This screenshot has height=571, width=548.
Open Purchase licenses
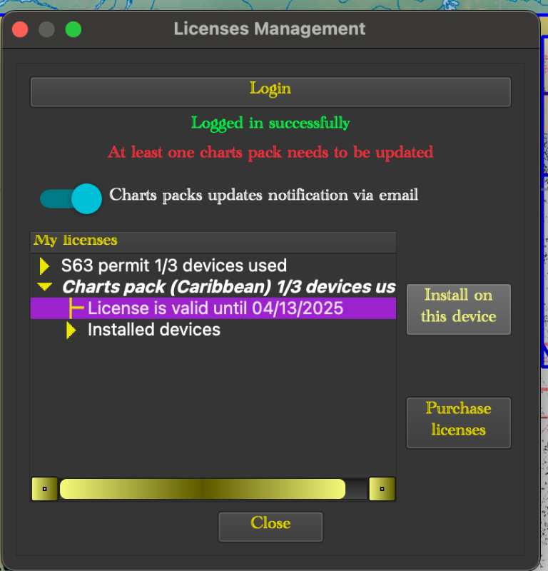pos(458,423)
